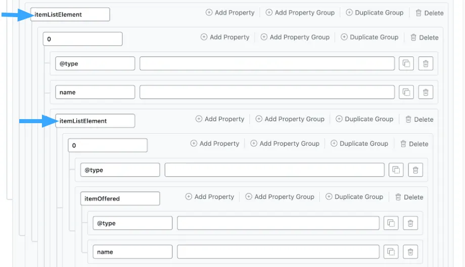The width and height of the screenshot is (465, 267).
Task: Add Property Group to the itemOffered group
Action: coord(280,197)
